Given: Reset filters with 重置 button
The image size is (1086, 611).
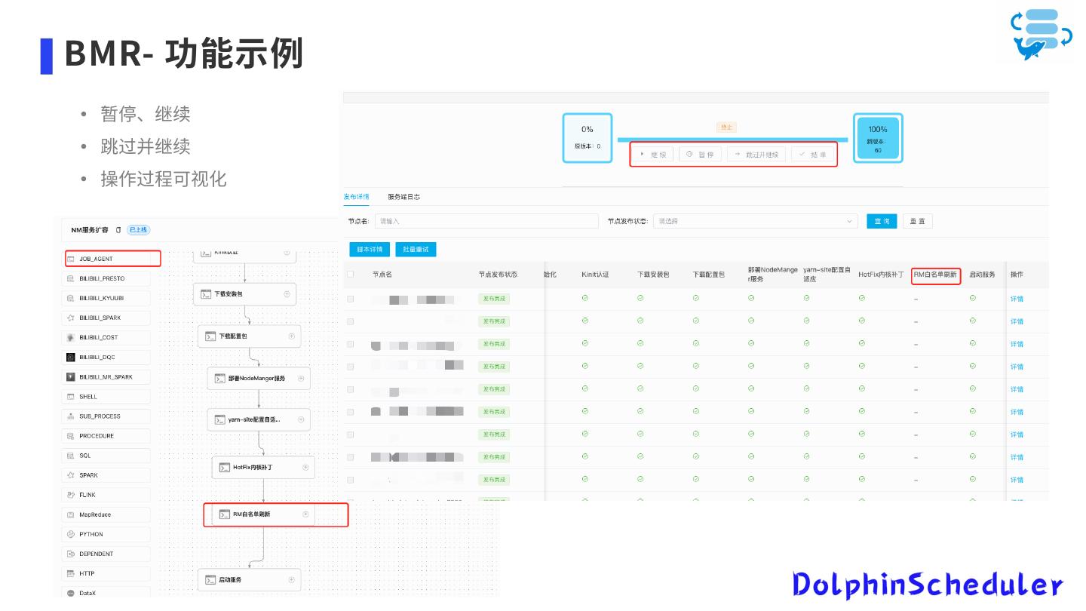Looking at the screenshot, I should [x=918, y=221].
